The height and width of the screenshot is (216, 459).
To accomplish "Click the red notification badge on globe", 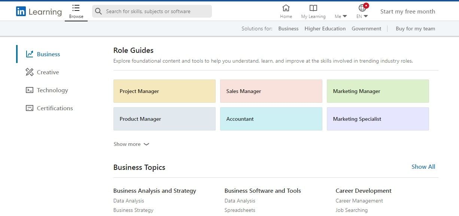I will coord(366,5).
